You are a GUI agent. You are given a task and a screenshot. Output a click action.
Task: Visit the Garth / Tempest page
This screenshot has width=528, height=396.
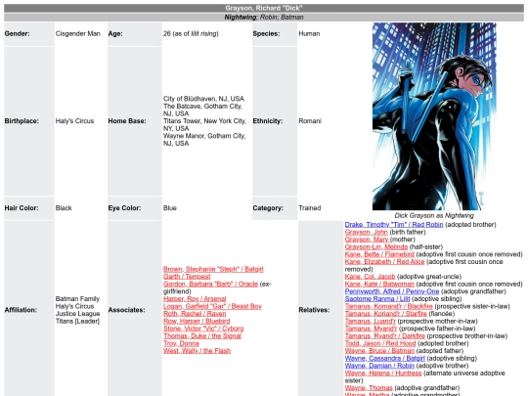coord(187,277)
